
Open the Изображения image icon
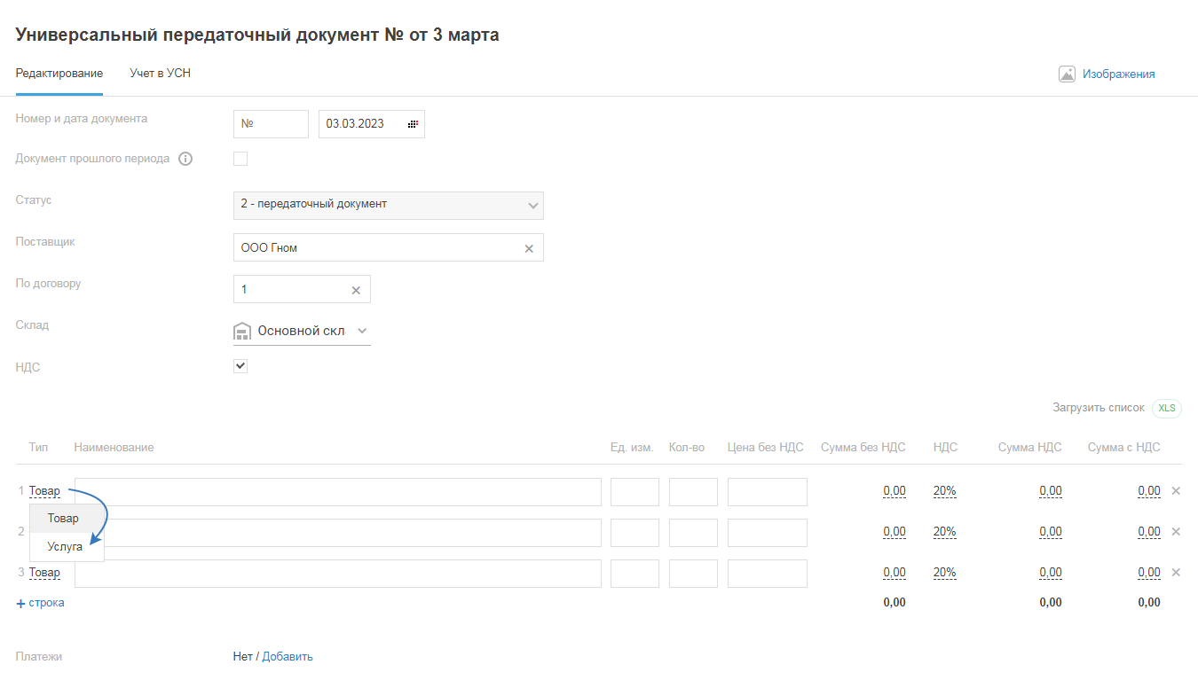point(1067,74)
